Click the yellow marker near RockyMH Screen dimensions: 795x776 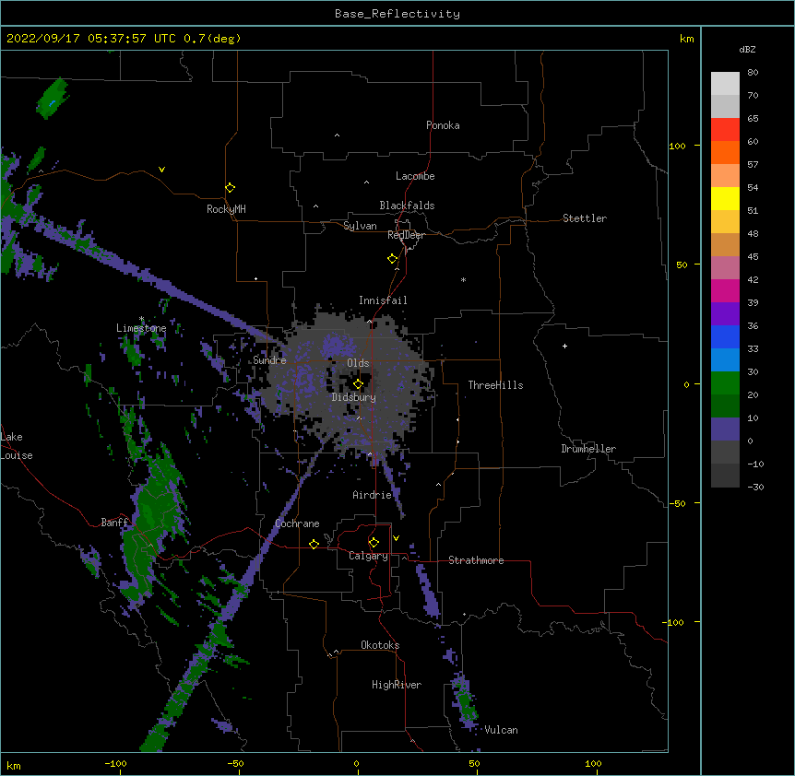[x=230, y=188]
